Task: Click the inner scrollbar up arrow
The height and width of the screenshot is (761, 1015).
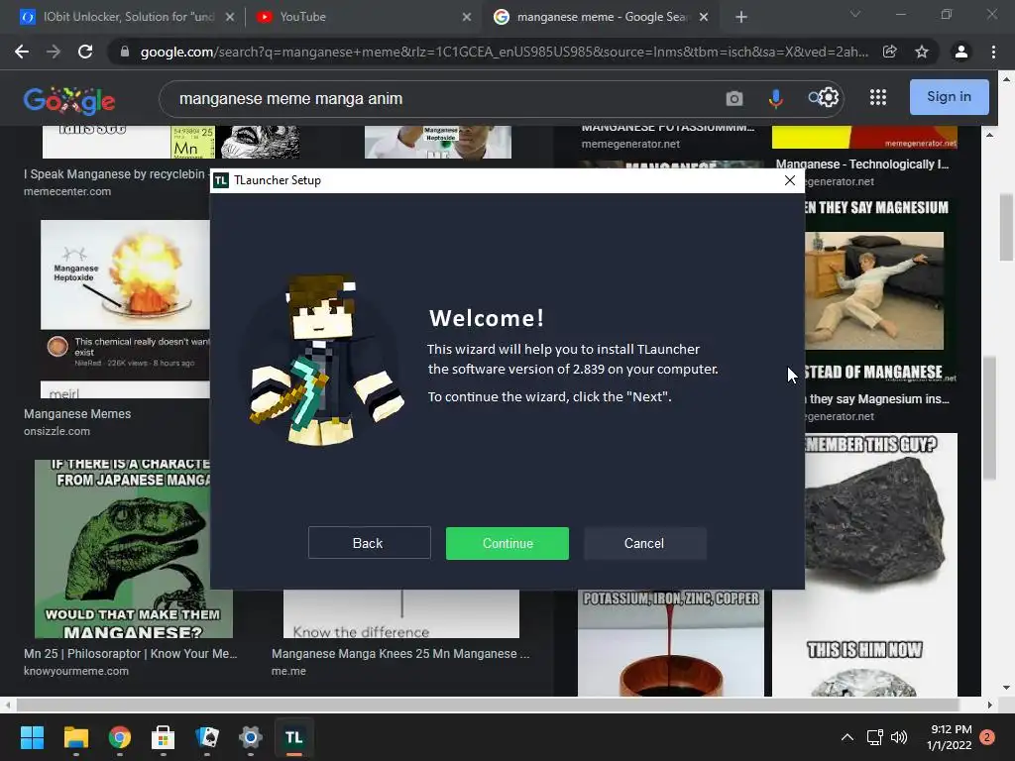Action: pos(989,135)
